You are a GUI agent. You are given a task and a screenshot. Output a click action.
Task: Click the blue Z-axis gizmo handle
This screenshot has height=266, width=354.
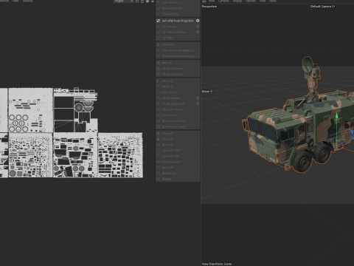click(x=352, y=134)
